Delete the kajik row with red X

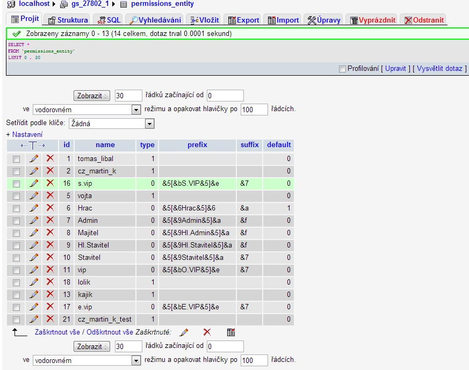point(50,294)
